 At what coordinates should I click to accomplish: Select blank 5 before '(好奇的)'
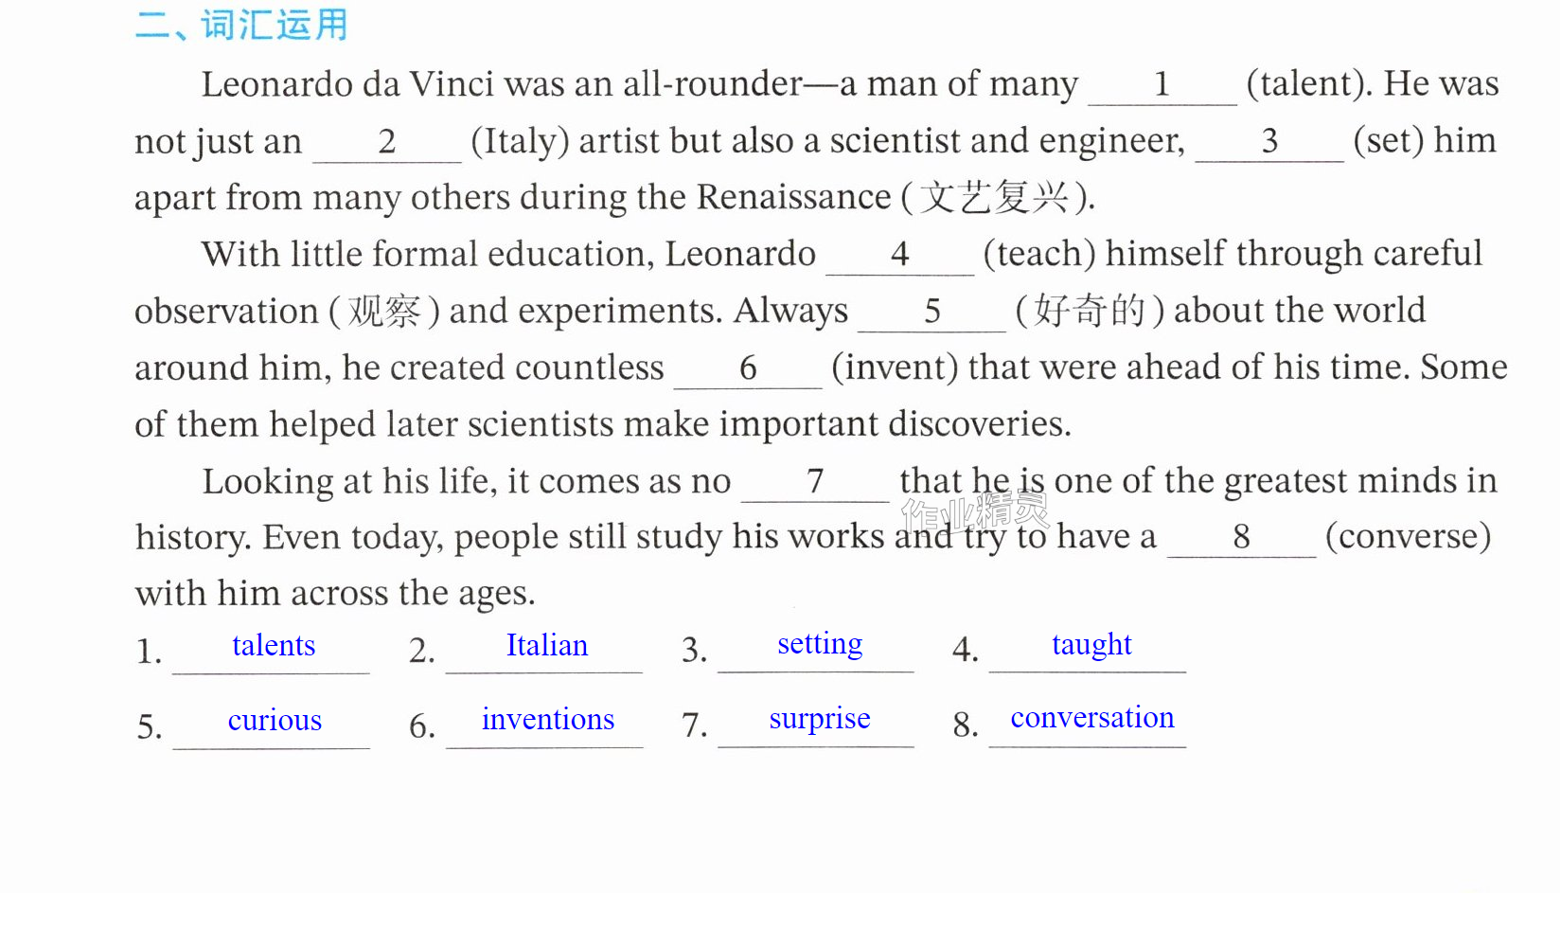(x=932, y=313)
